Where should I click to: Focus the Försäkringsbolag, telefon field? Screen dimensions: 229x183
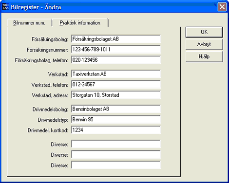click(x=116, y=60)
